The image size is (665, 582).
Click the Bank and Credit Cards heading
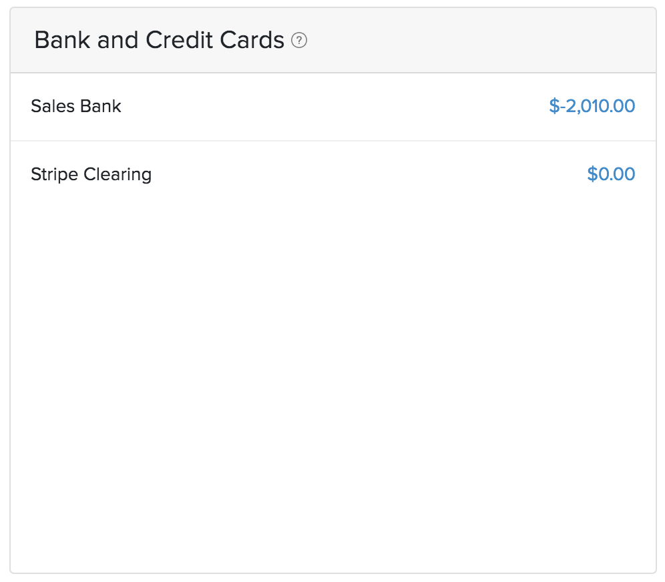[x=159, y=41]
